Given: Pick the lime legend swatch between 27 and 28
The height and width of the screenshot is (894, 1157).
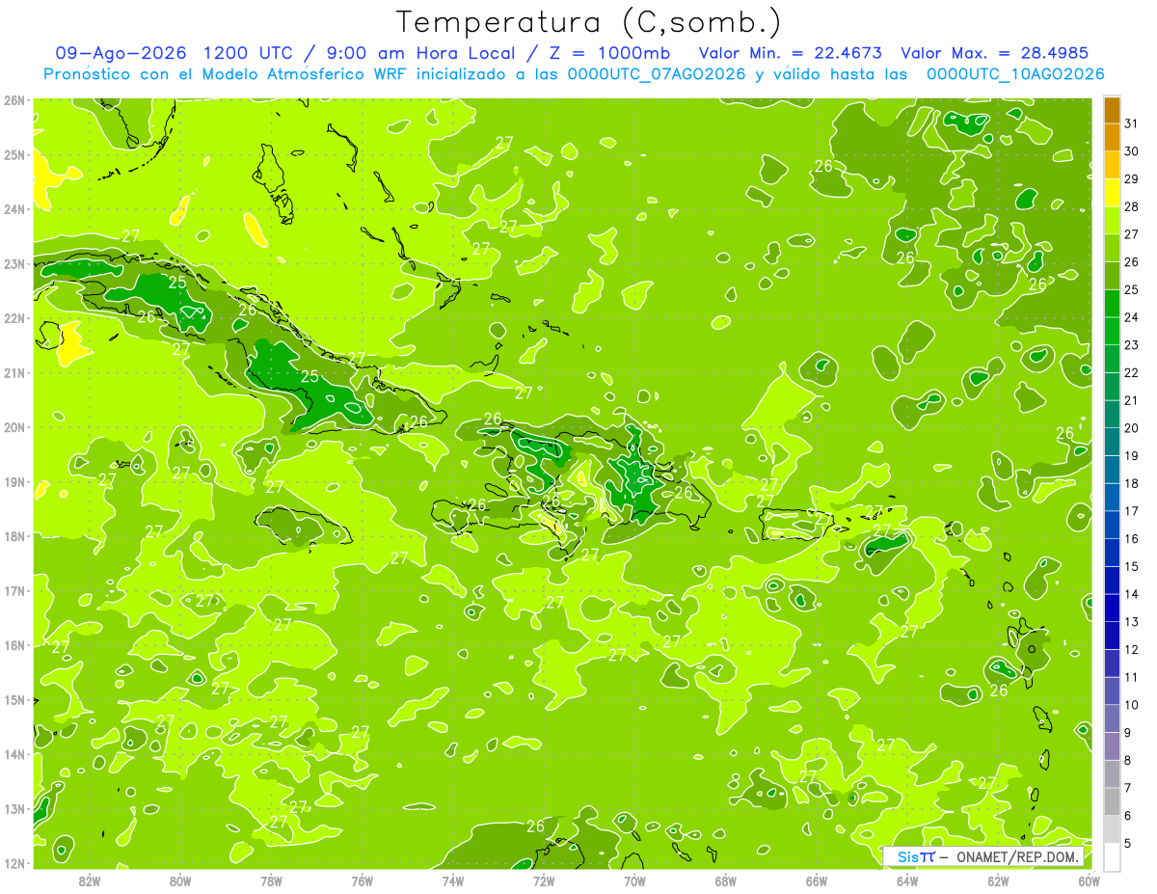Looking at the screenshot, I should pos(1112,220).
